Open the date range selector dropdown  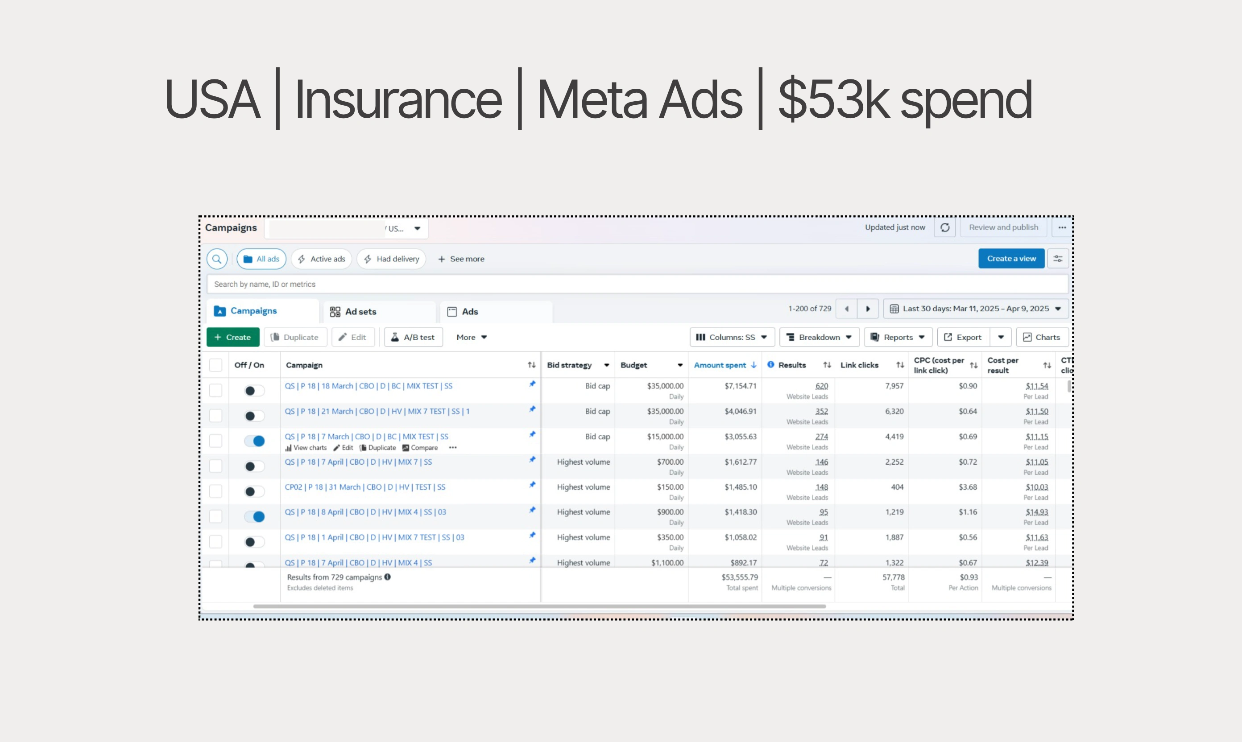coord(975,309)
